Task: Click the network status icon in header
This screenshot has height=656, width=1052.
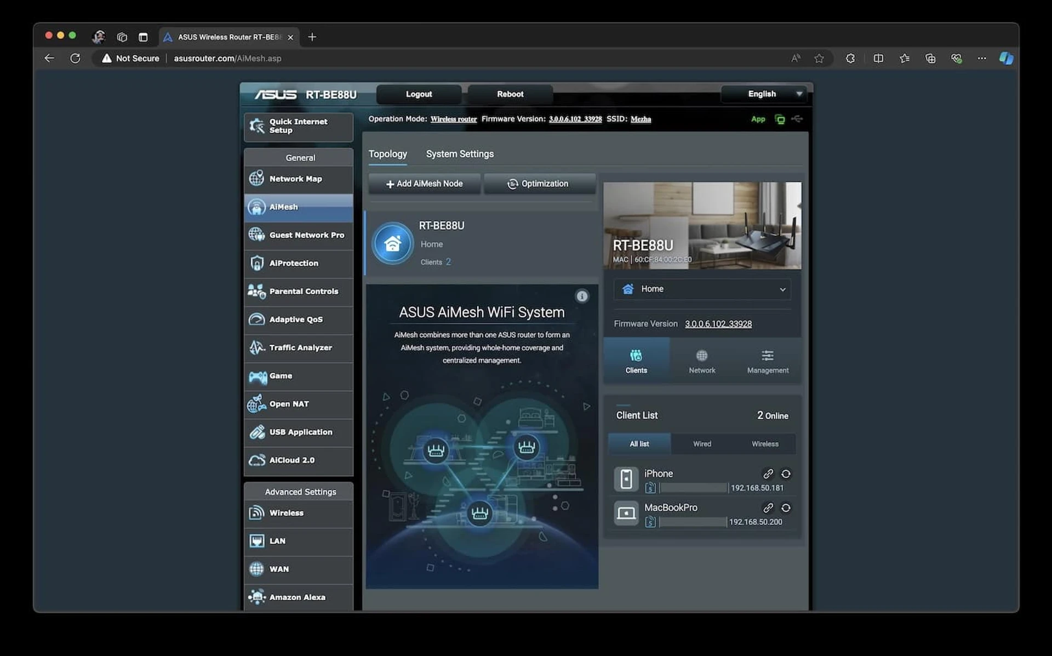Action: [780, 119]
